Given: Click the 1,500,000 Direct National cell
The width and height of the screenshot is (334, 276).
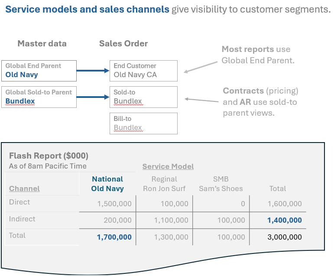Looking at the screenshot, I should tap(114, 204).
